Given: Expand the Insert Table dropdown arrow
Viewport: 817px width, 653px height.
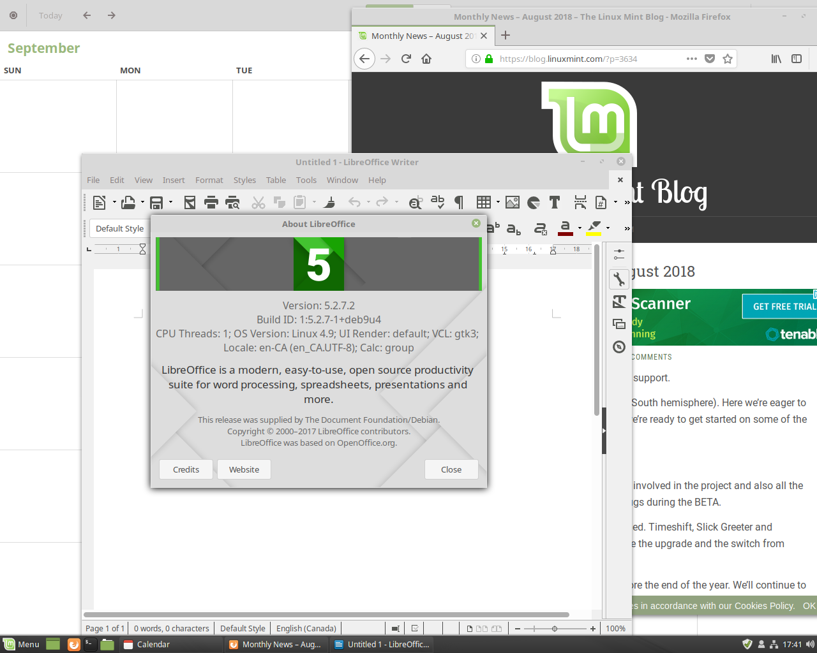Looking at the screenshot, I should pos(498,203).
